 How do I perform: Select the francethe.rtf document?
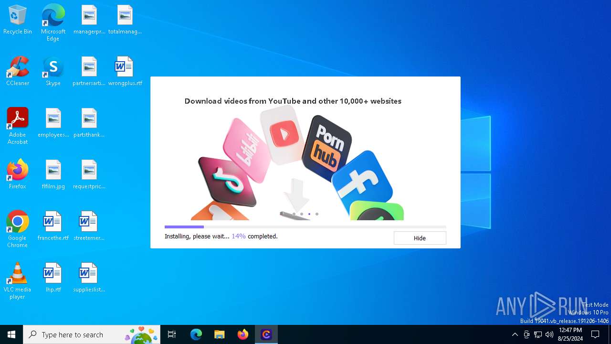pyautogui.click(x=53, y=226)
